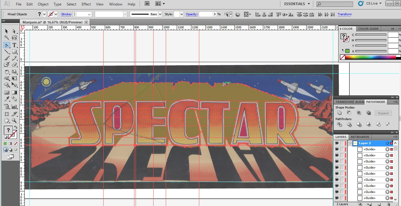Select the Rotate tool
This screenshot has height=206, width=401.
point(6,72)
